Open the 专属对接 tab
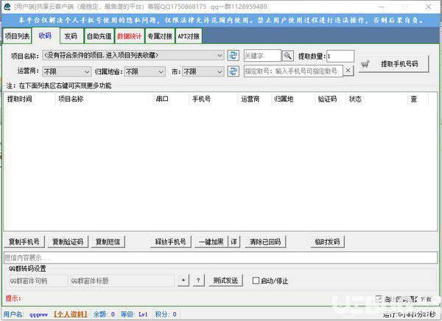Image resolution: width=442 pixels, height=321 pixels. 160,36
